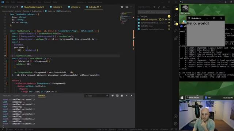Image resolution: width=234 pixels, height=131 pixels.
Task: Click the language mode status bar entry
Action: pos(136,130)
